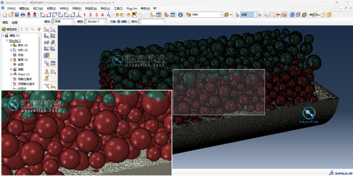Viewport: 353px width, 176px height.
Task: Apply custom saved view 2
Action: pos(91,15)
